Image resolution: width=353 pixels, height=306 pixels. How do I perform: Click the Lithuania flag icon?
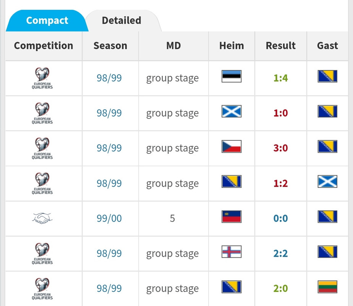(x=327, y=287)
